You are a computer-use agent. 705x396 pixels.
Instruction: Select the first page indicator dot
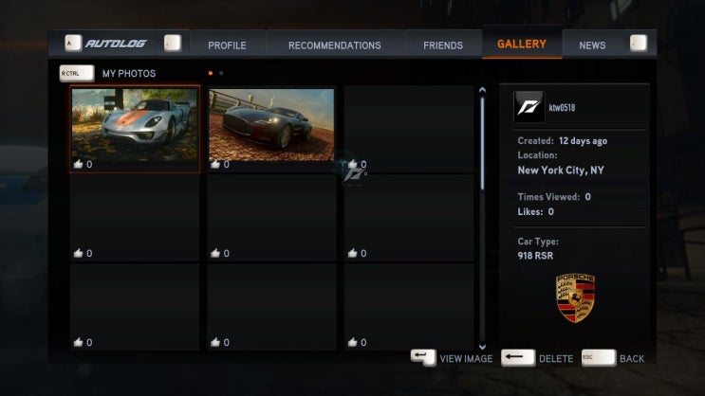[x=211, y=73]
